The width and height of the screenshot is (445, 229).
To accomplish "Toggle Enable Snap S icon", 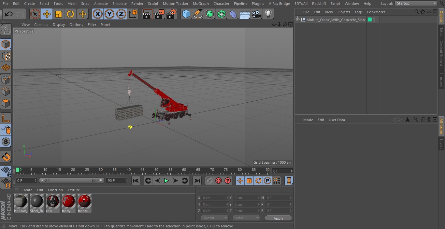I will pyautogui.click(x=6, y=142).
